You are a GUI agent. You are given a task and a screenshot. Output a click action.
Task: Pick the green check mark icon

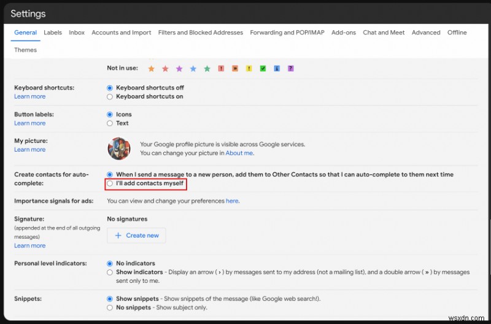point(263,68)
